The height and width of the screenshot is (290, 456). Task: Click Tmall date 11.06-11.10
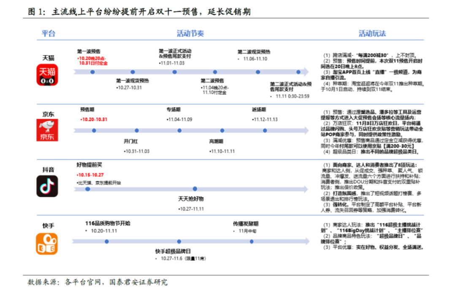(x=255, y=59)
